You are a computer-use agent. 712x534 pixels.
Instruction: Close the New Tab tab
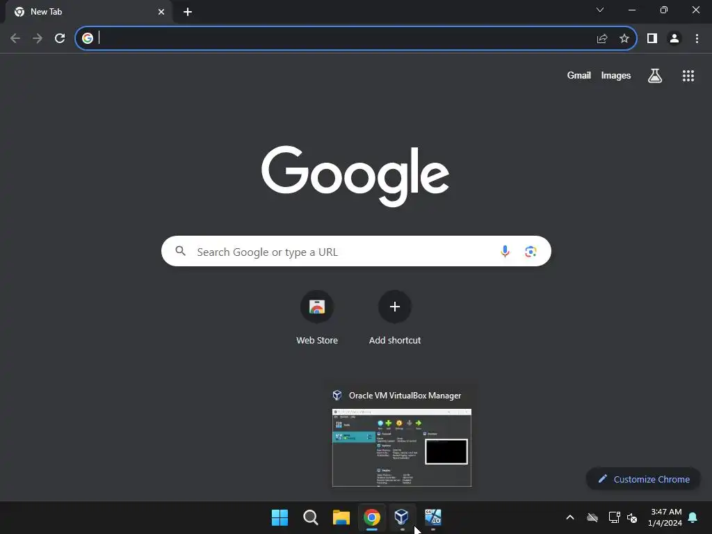click(x=161, y=12)
